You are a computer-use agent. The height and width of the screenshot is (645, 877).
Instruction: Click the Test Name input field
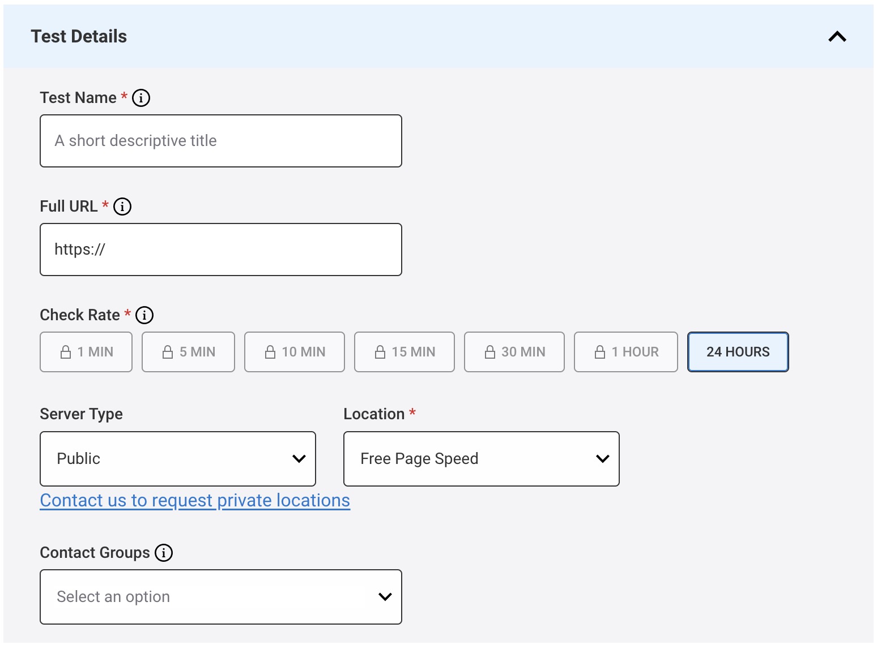click(220, 141)
